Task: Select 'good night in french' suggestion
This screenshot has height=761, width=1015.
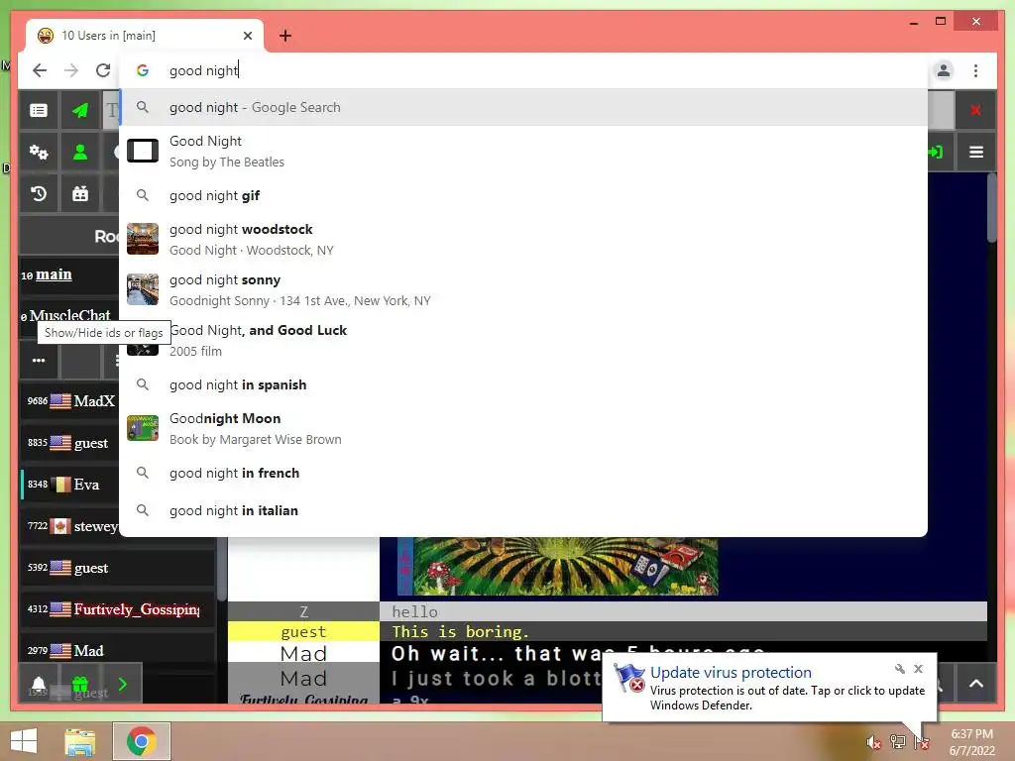Action: [x=523, y=473]
